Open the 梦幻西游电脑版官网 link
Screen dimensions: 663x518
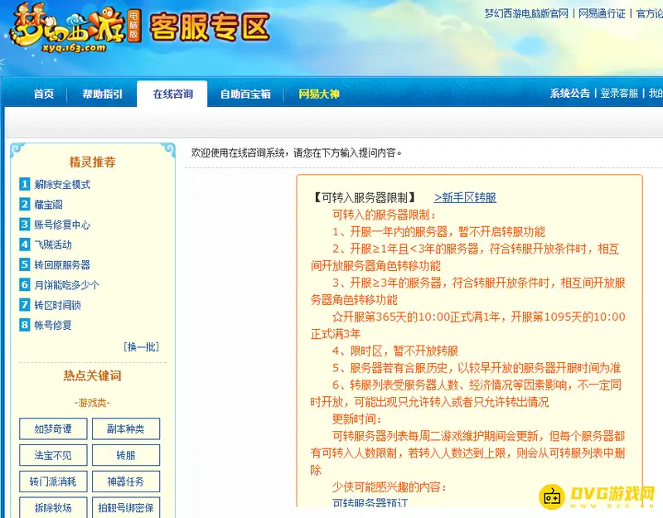click(526, 13)
